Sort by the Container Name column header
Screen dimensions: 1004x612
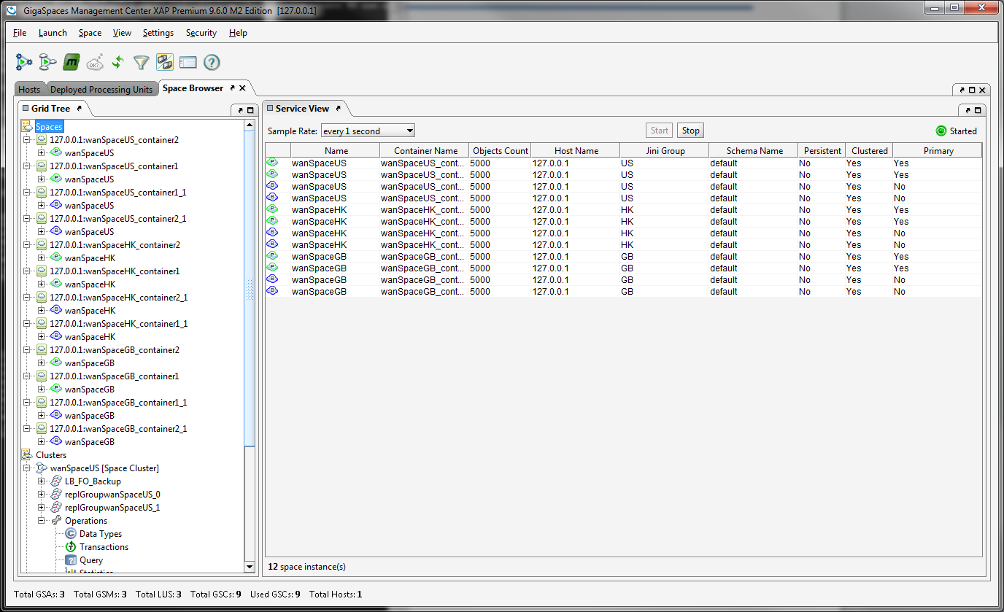pos(426,151)
